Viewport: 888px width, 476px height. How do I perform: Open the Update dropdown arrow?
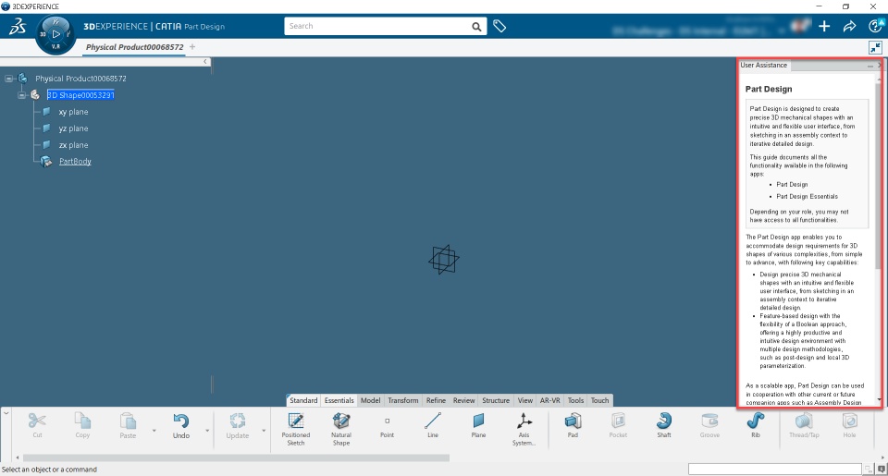coord(264,431)
